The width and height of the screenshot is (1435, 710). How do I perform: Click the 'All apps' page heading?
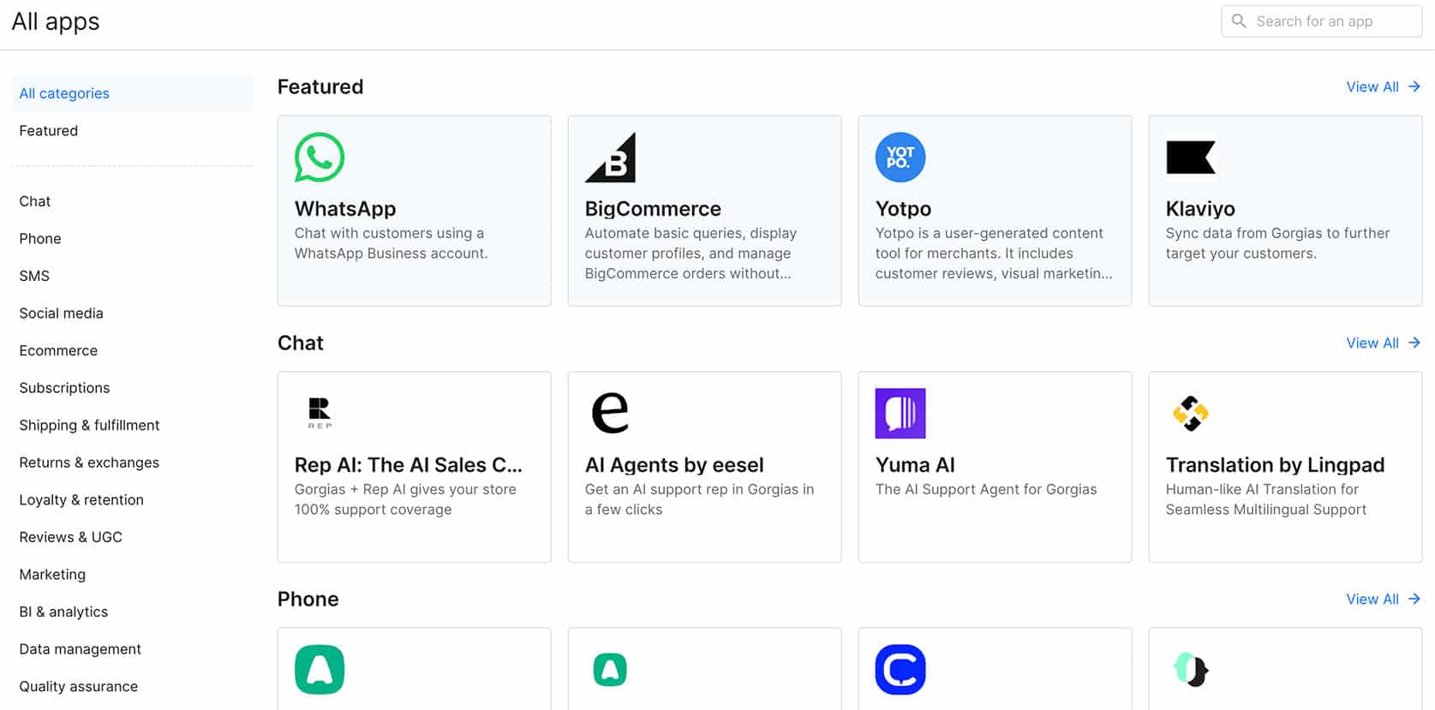pyautogui.click(x=56, y=21)
